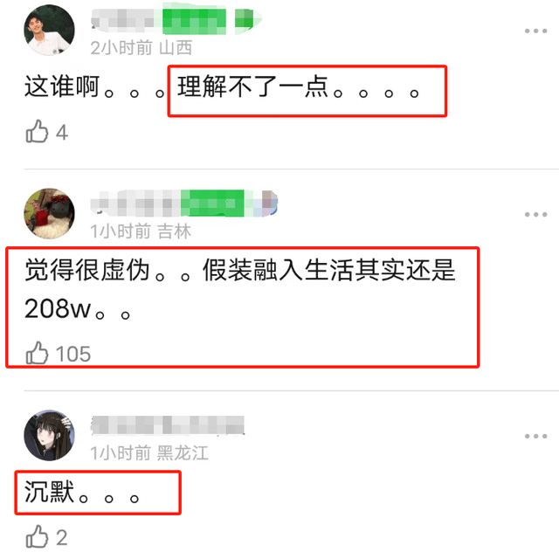Select the comment text 沉默
Viewport: 559px width, 559px height.
coord(49,492)
